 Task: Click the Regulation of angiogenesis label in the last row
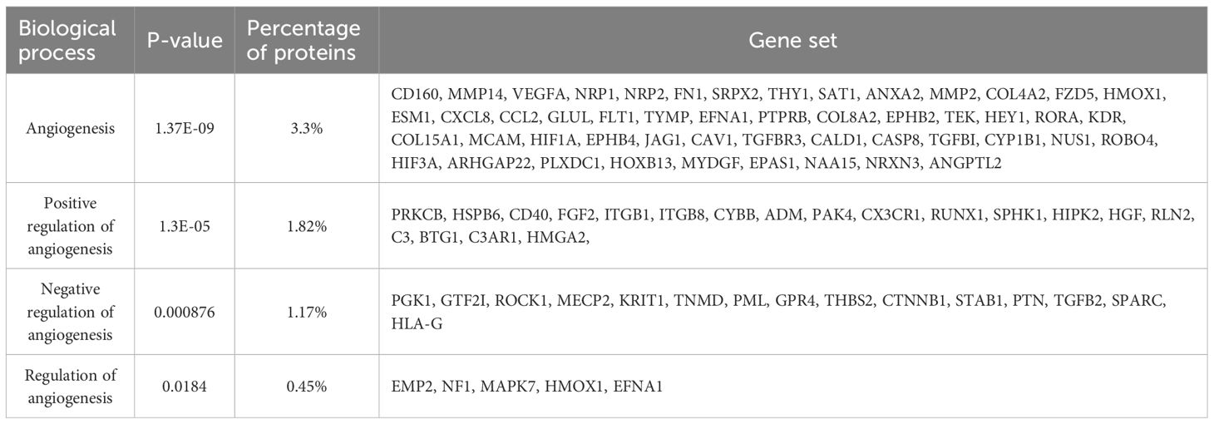[68, 386]
